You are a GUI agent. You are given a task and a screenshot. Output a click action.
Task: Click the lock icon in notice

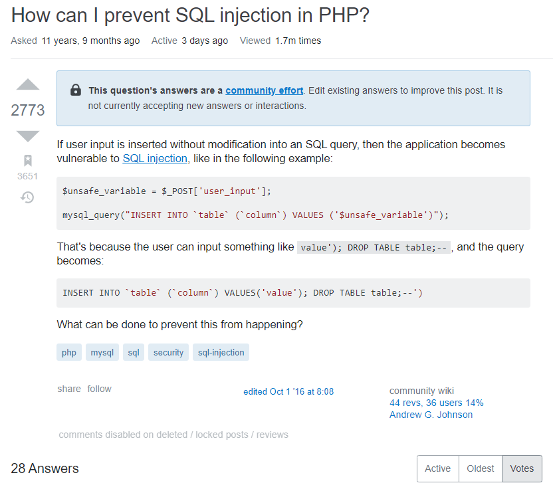(x=76, y=90)
